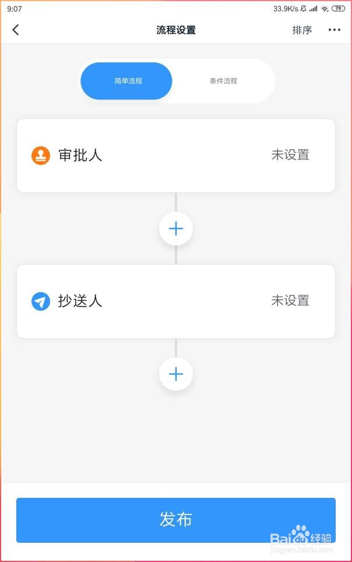Switch to 条件流程 mode
The width and height of the screenshot is (352, 562).
(x=223, y=81)
